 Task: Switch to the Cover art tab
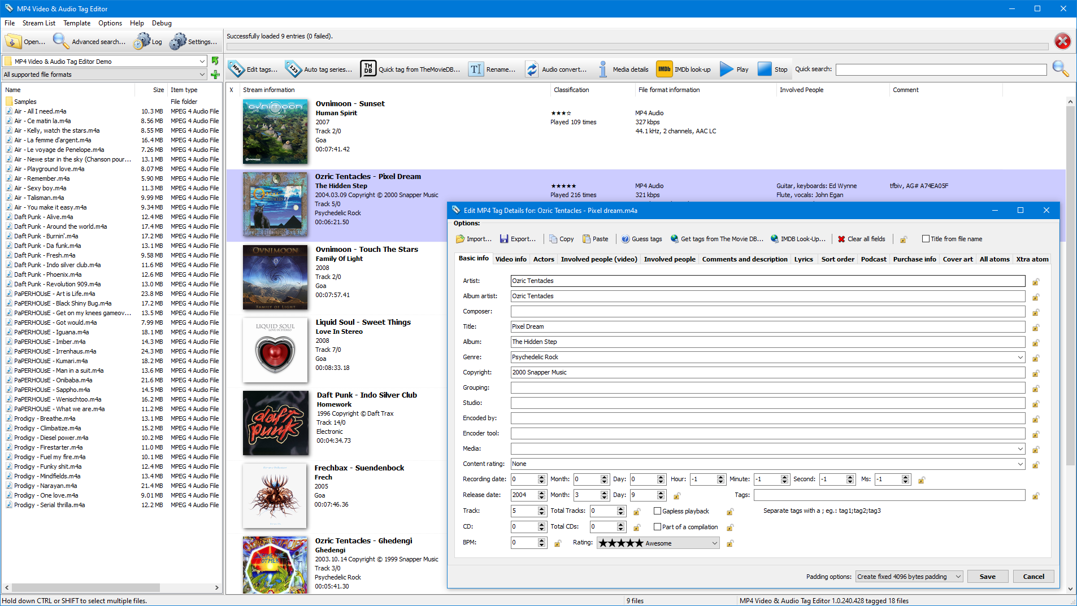(x=958, y=259)
